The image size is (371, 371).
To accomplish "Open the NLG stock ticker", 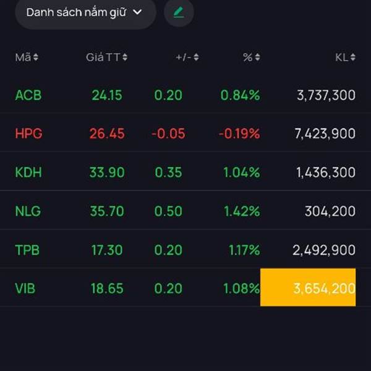I will [x=28, y=211].
